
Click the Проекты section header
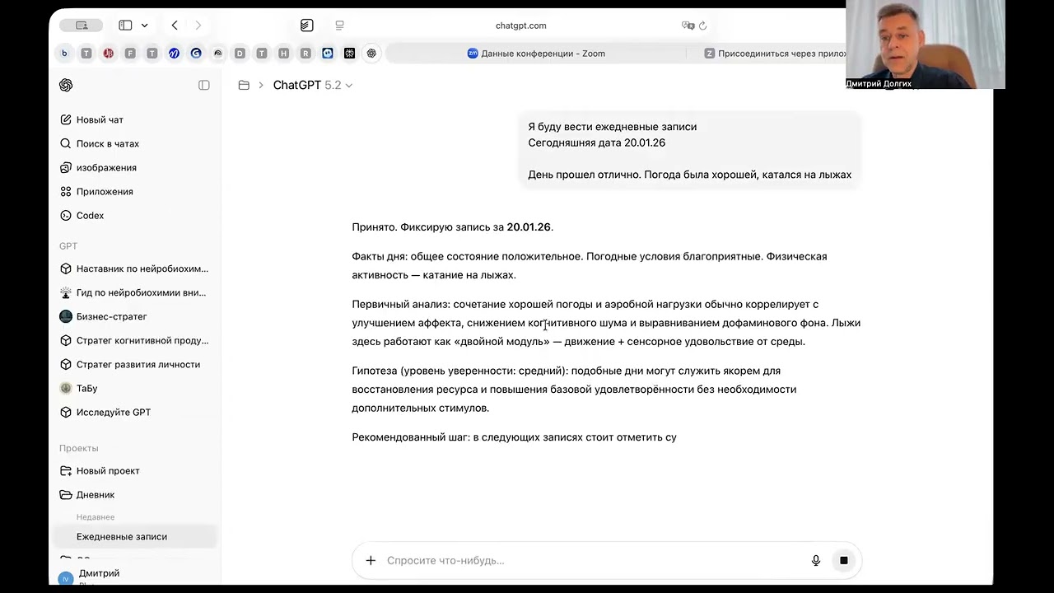click(79, 448)
